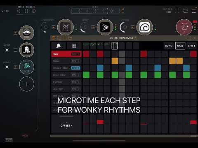Adjust the knob before spiral node

[x=124, y=27]
